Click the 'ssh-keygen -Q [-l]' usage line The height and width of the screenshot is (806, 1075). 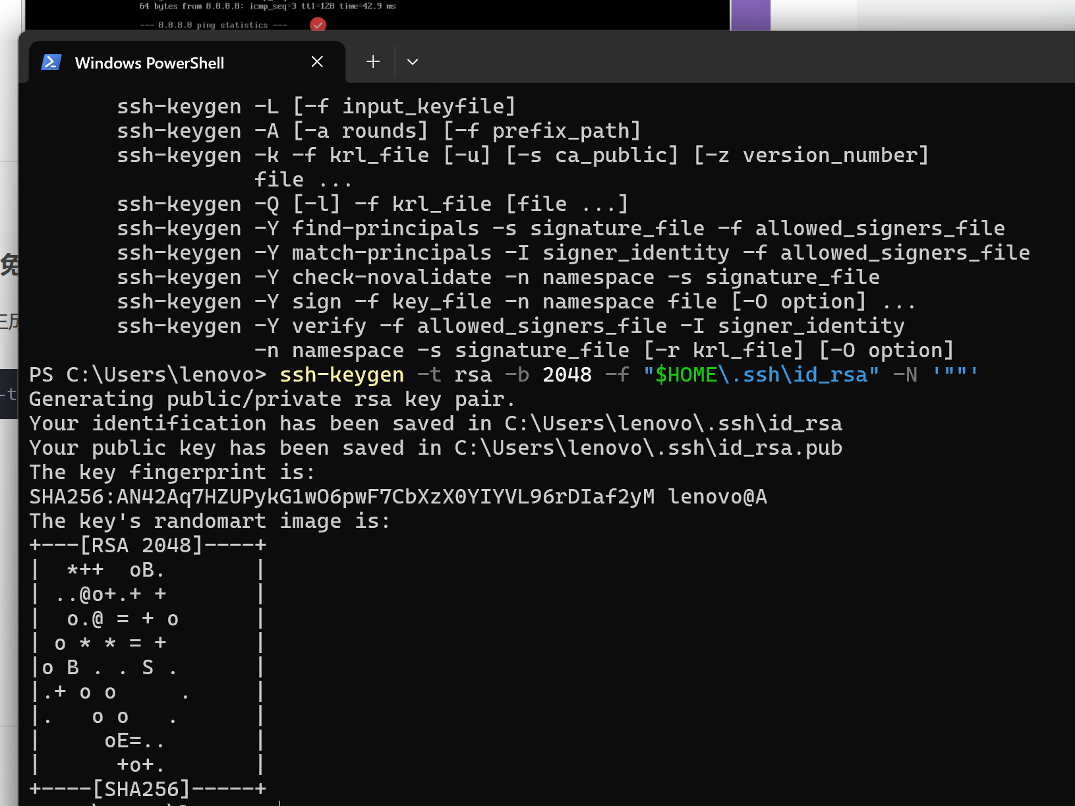pos(372,204)
